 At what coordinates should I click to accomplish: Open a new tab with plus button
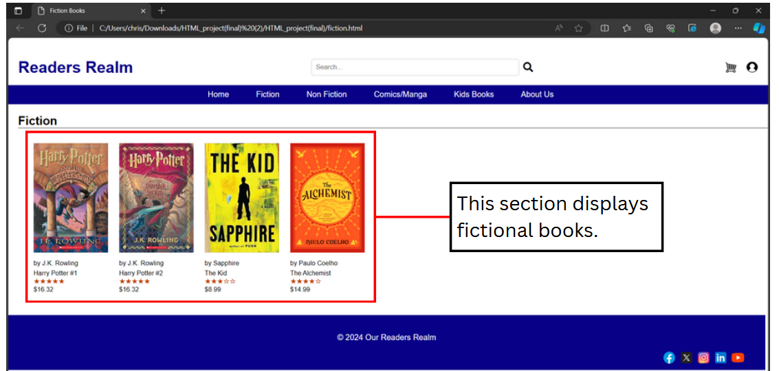[x=162, y=10]
